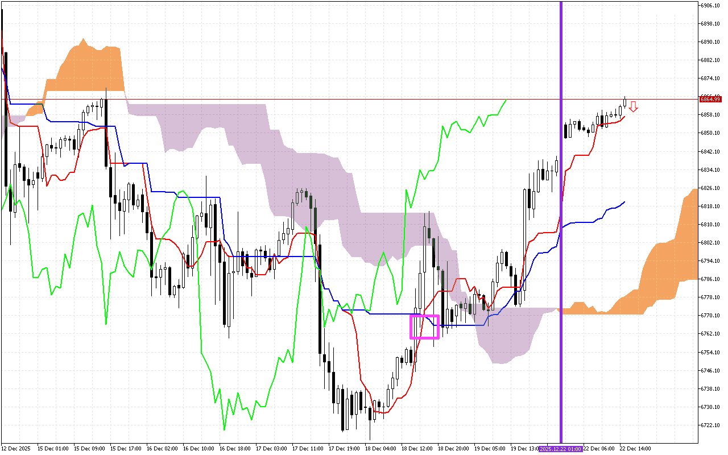Select the blue Kijun-sen indicator line
The image size is (728, 455).
pyautogui.click(x=256, y=257)
